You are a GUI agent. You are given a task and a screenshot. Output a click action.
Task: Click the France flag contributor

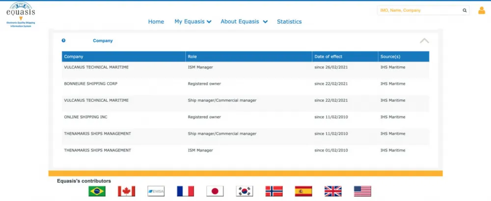coord(186,191)
